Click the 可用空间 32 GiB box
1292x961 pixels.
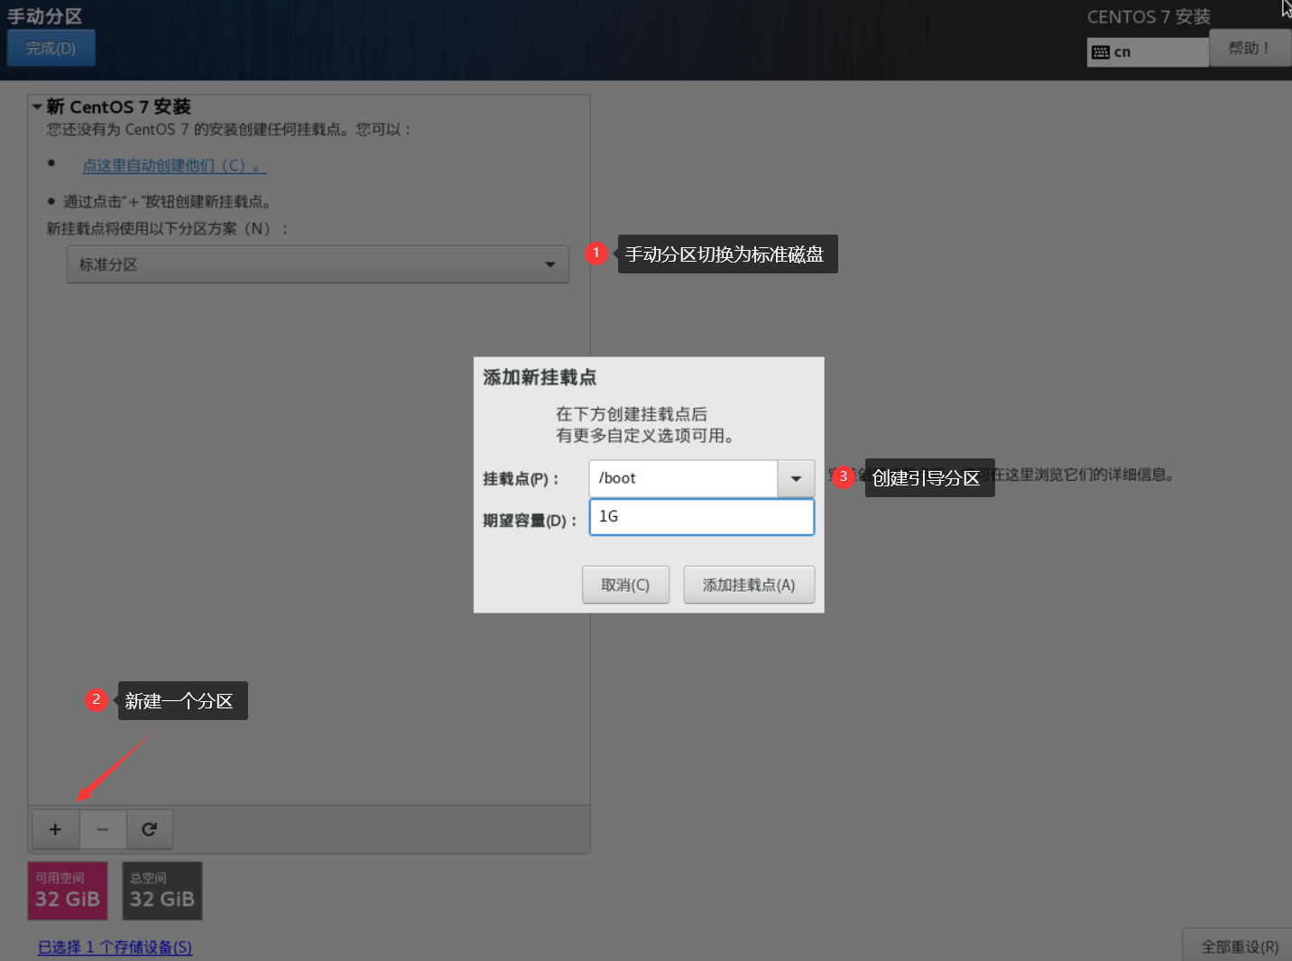[x=68, y=891]
